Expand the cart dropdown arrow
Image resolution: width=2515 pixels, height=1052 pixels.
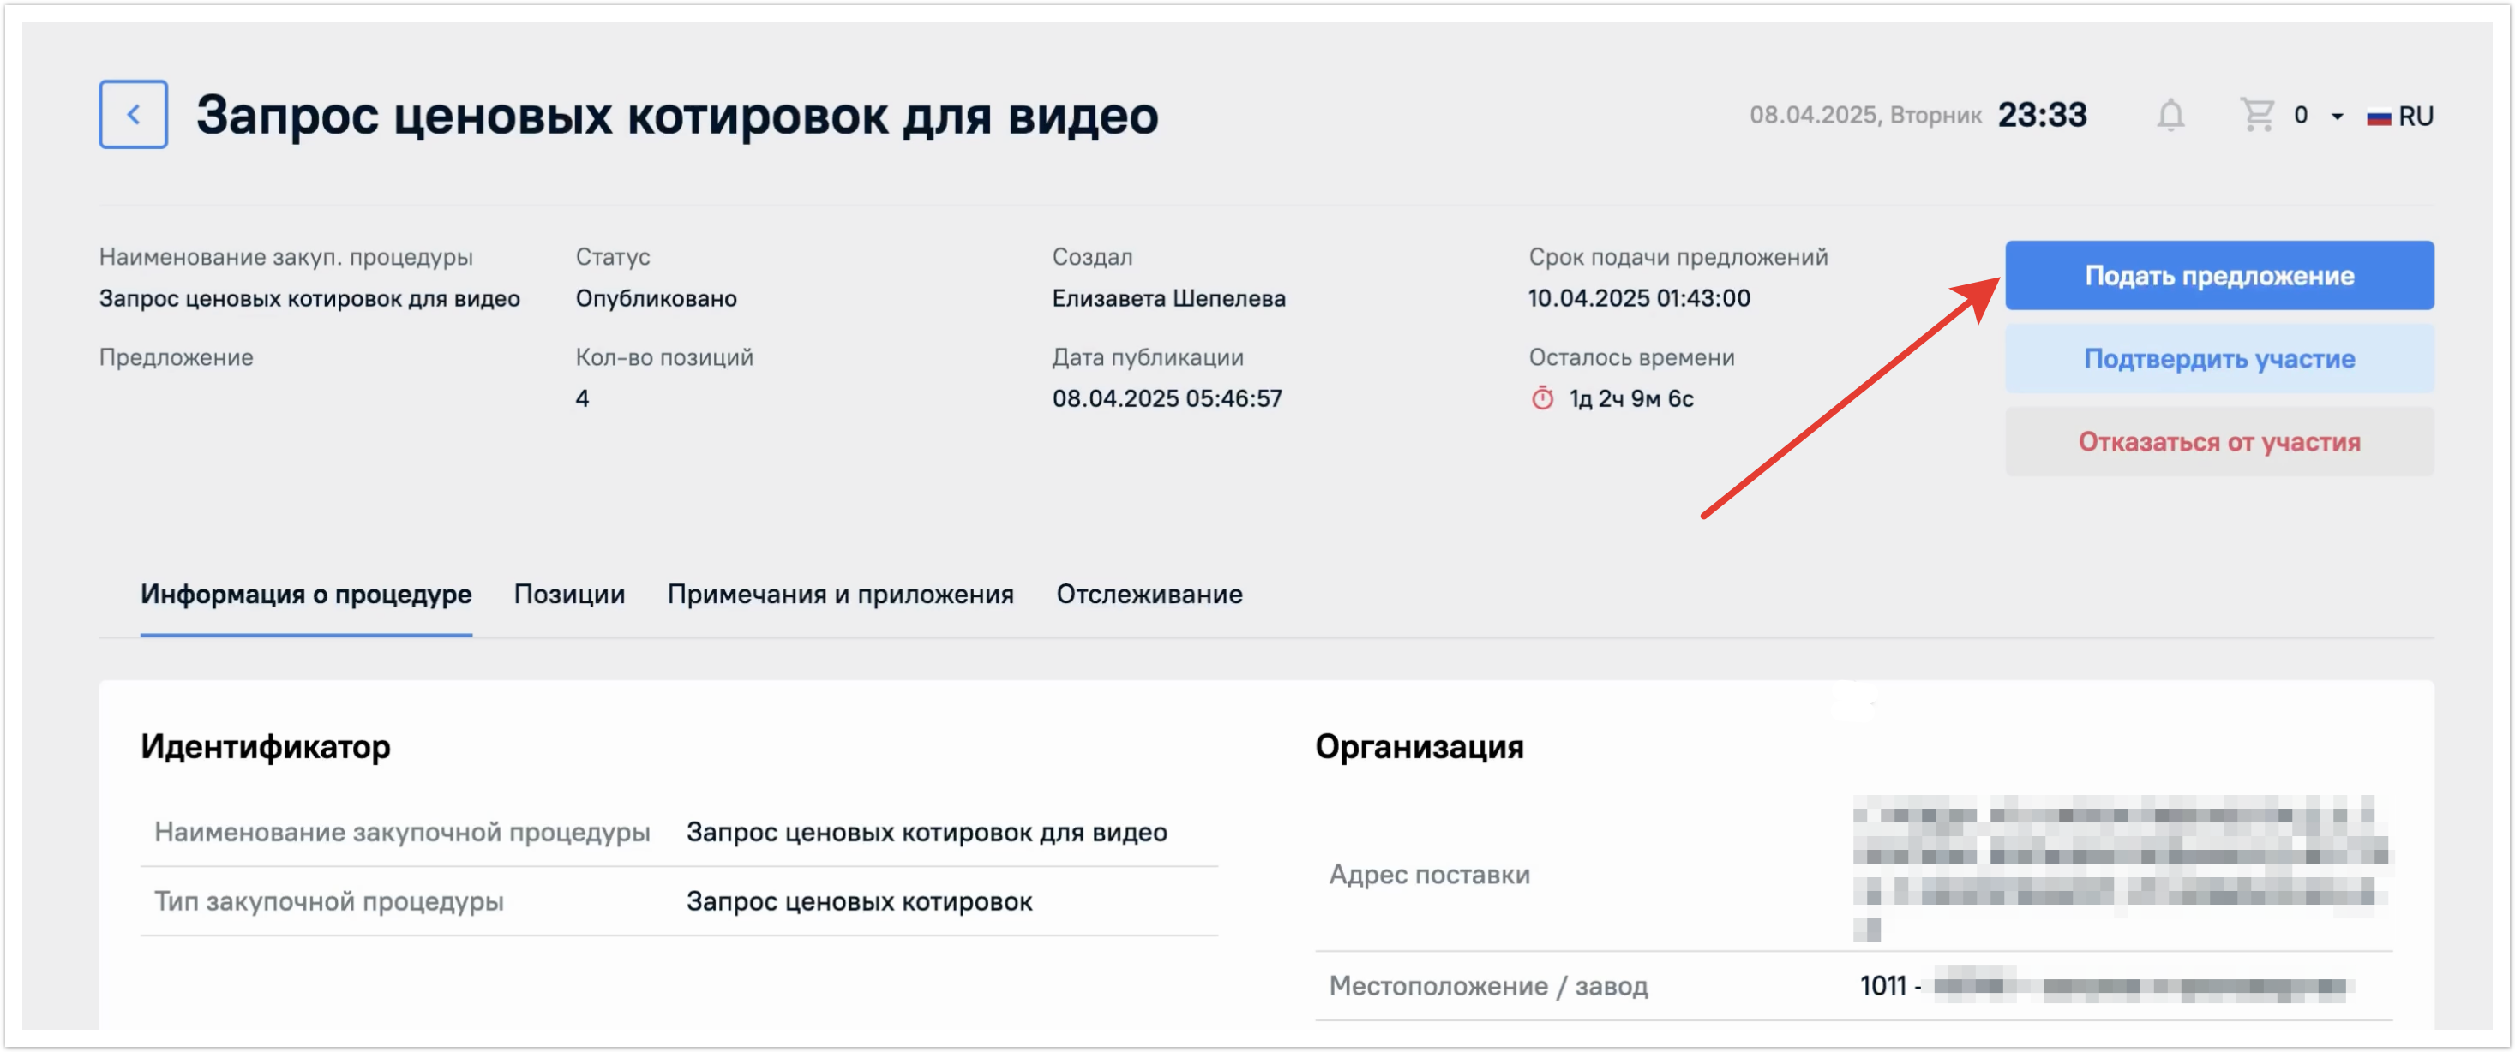2338,117
